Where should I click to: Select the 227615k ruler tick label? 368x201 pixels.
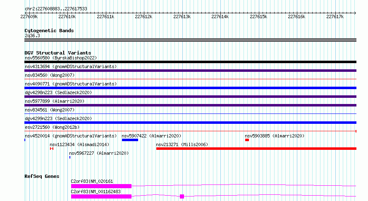point(258,17)
